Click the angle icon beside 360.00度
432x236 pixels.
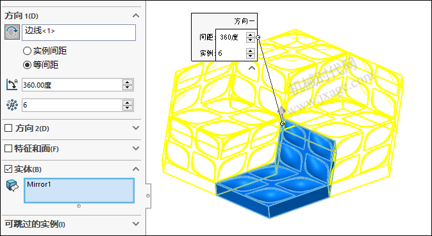coord(12,84)
